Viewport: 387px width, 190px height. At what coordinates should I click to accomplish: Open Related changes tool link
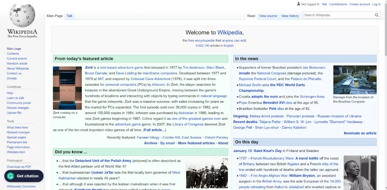pyautogui.click(x=18, y=132)
